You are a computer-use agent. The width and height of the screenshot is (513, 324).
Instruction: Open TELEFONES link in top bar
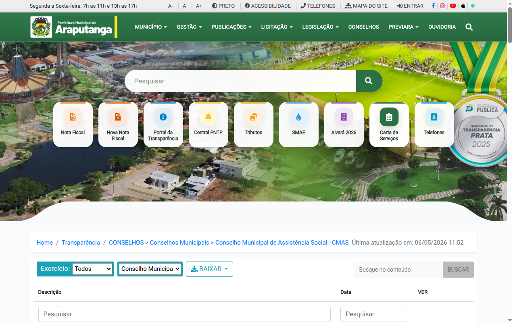click(x=318, y=6)
